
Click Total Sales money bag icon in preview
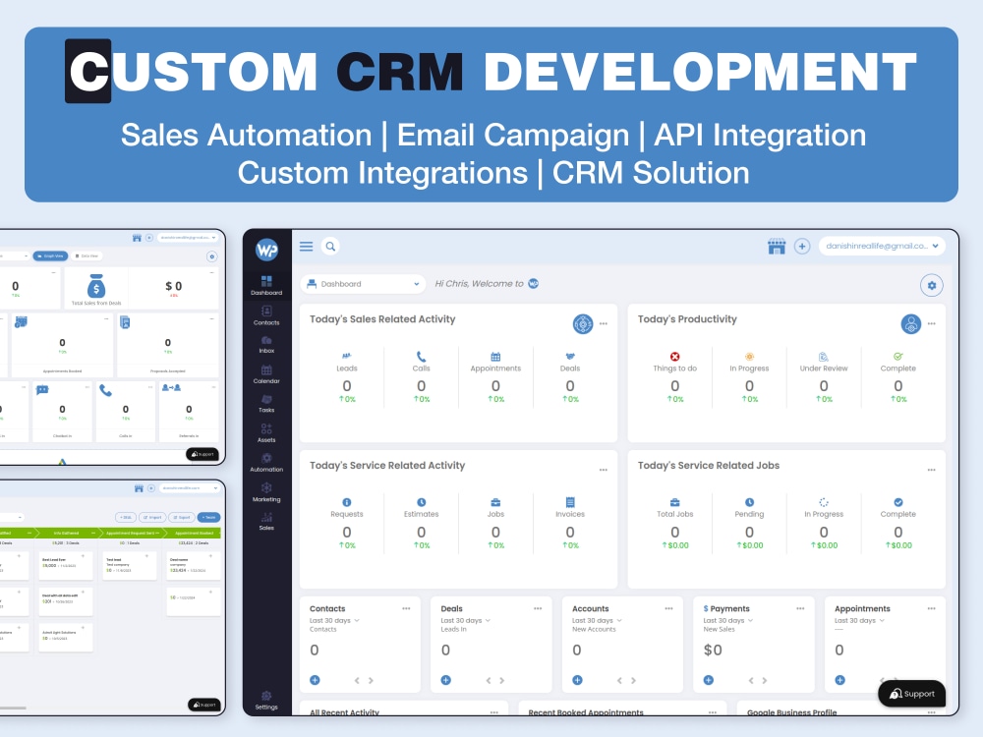pyautogui.click(x=96, y=286)
